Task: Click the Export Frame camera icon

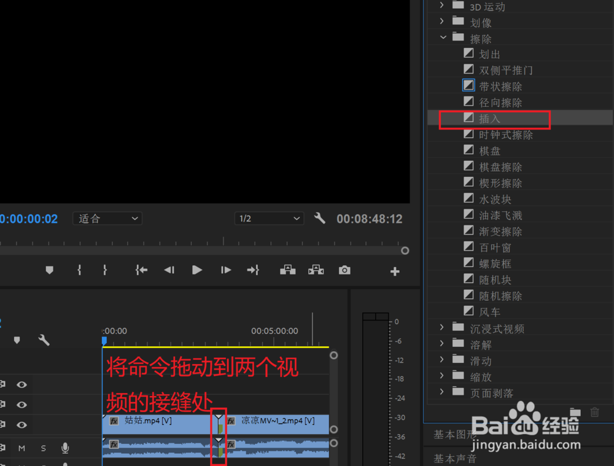Action: coord(344,270)
